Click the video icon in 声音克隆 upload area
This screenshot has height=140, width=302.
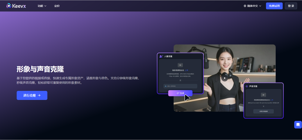point(263,95)
